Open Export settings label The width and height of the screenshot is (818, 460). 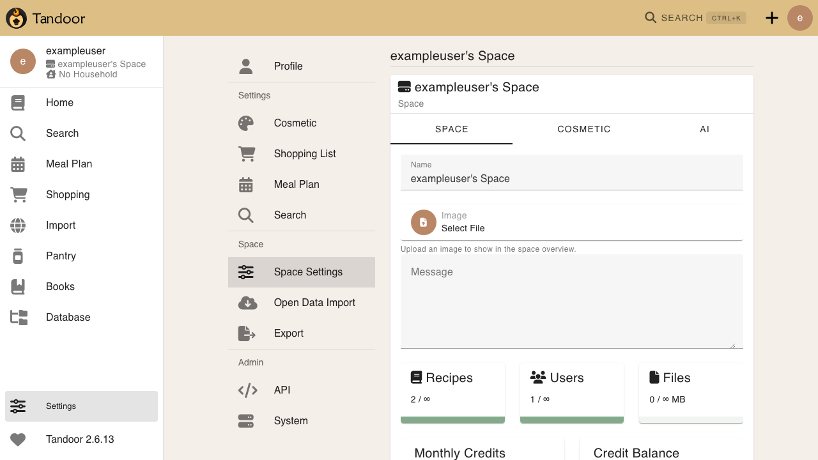289,333
